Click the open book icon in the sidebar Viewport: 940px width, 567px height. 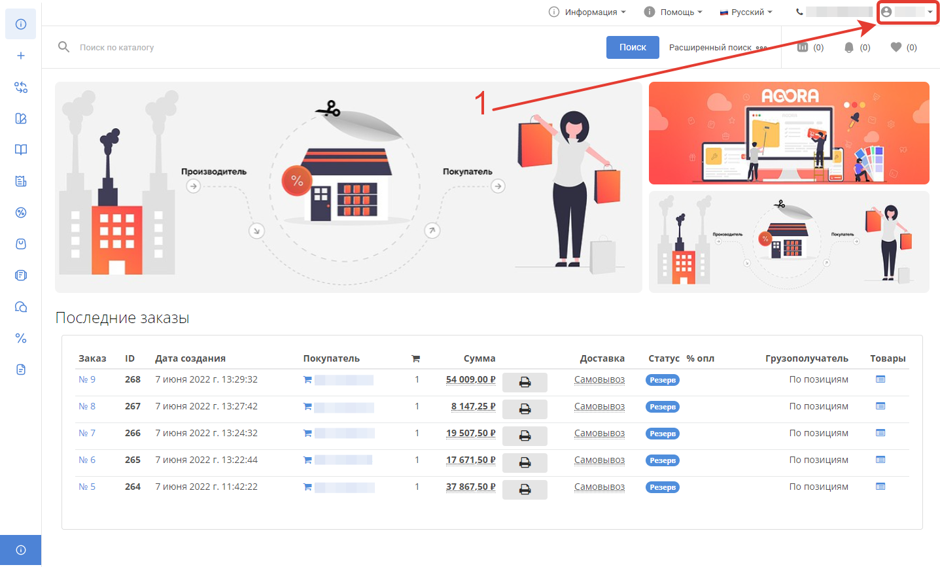click(21, 150)
